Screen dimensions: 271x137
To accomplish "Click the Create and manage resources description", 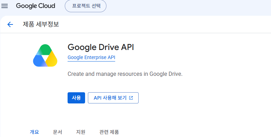I will [125, 74].
